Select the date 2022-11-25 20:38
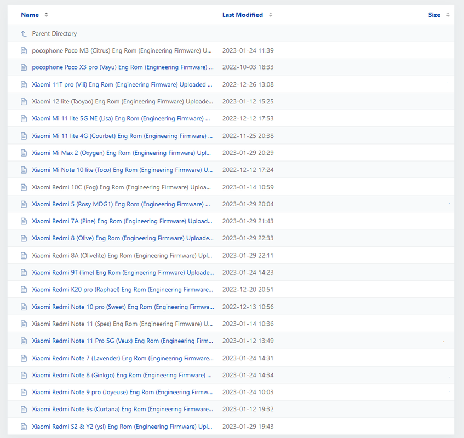This screenshot has height=438, width=464. (x=248, y=136)
